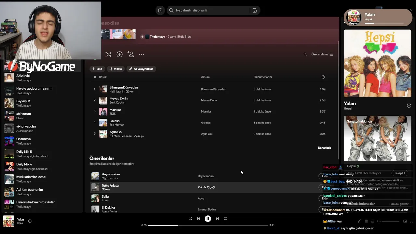416x234 pixels.
Task: Open Ad ve ayrıntılar edit button
Action: (x=141, y=69)
